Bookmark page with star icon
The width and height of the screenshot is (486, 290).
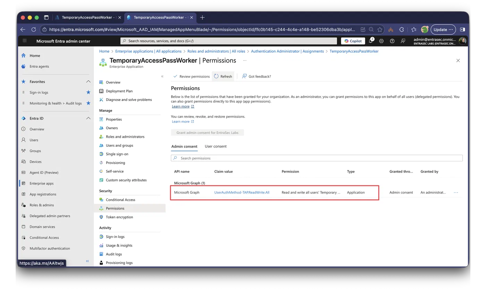(x=380, y=30)
